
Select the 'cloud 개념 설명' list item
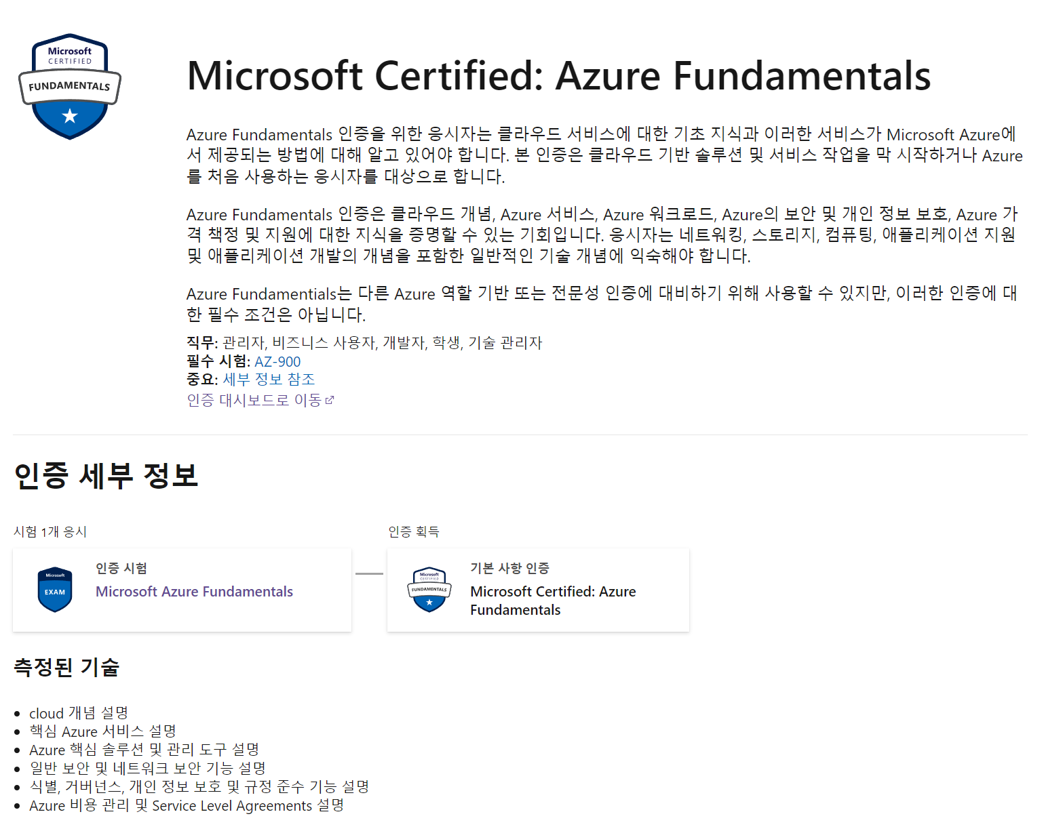[x=79, y=713]
